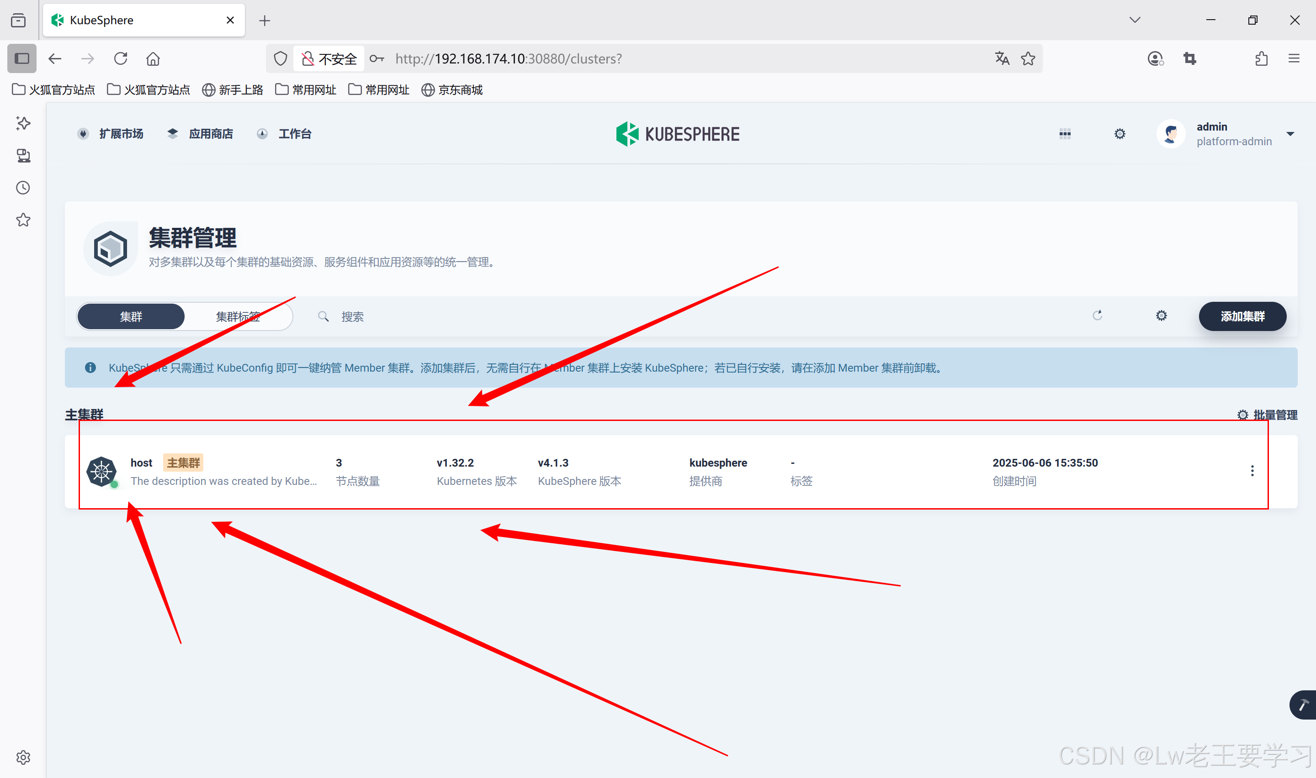Open the grid apps launcher icon
The image size is (1316, 778).
(x=1065, y=134)
